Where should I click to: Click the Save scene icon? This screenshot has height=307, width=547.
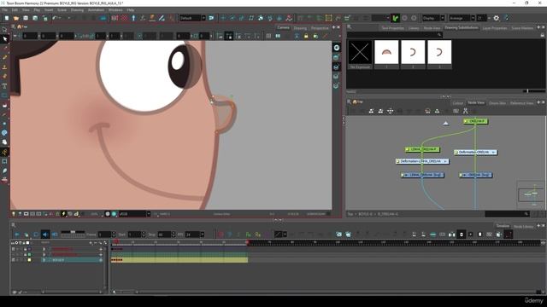click(x=26, y=18)
